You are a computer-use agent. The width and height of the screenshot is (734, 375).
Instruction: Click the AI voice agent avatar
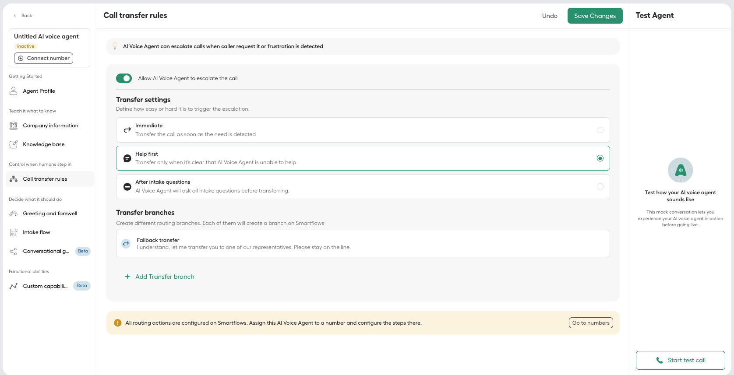[680, 170]
